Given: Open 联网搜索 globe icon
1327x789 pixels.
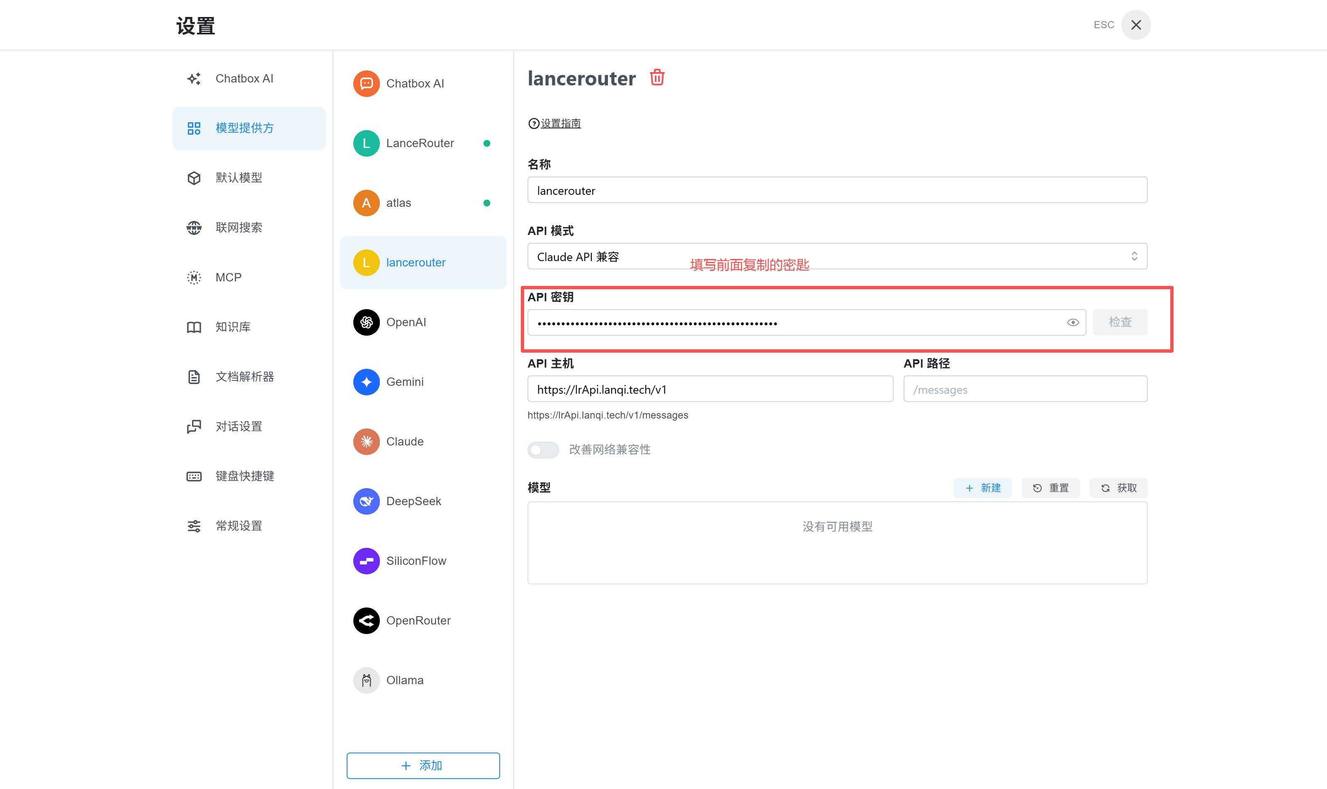Looking at the screenshot, I should (194, 228).
